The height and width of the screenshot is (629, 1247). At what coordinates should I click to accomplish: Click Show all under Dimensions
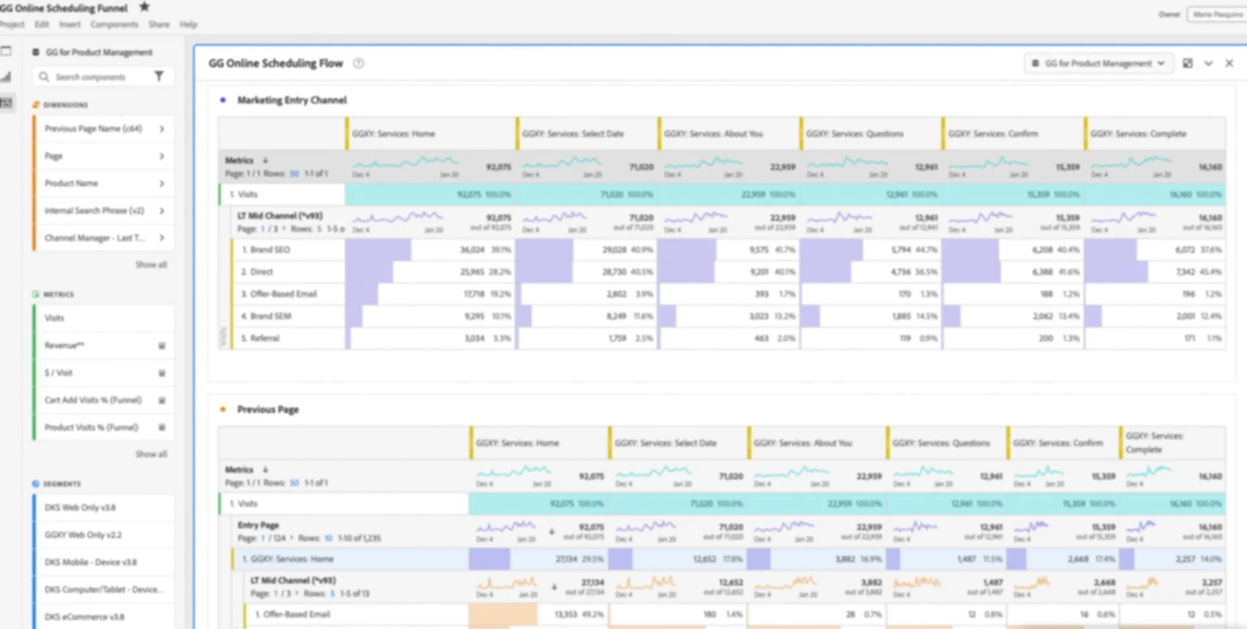[x=151, y=264]
